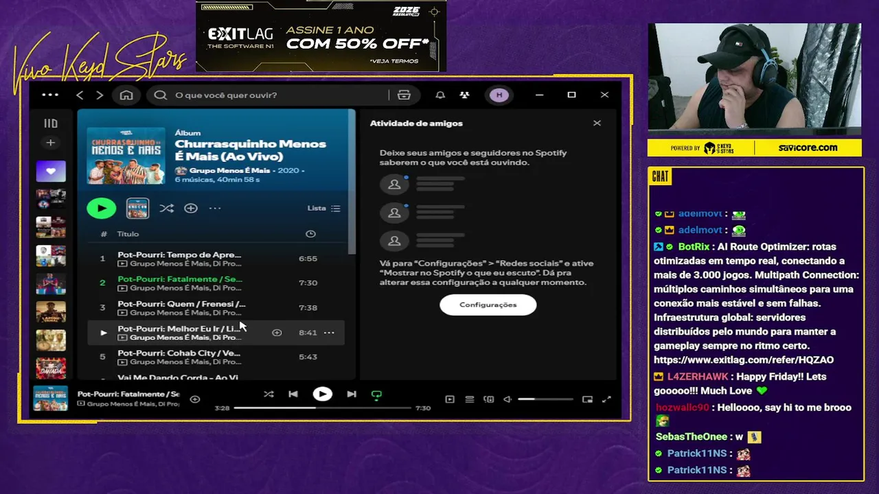This screenshot has width=879, height=494.
Task: Seek on the song progress bar
Action: pos(323,408)
